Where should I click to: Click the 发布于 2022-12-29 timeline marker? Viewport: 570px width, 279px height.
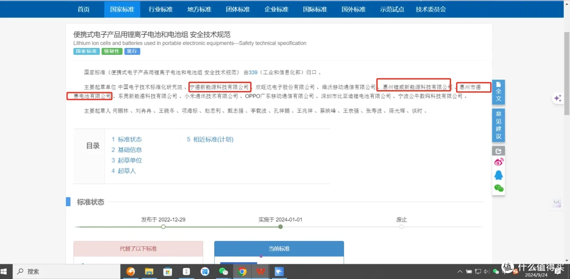coord(163,227)
